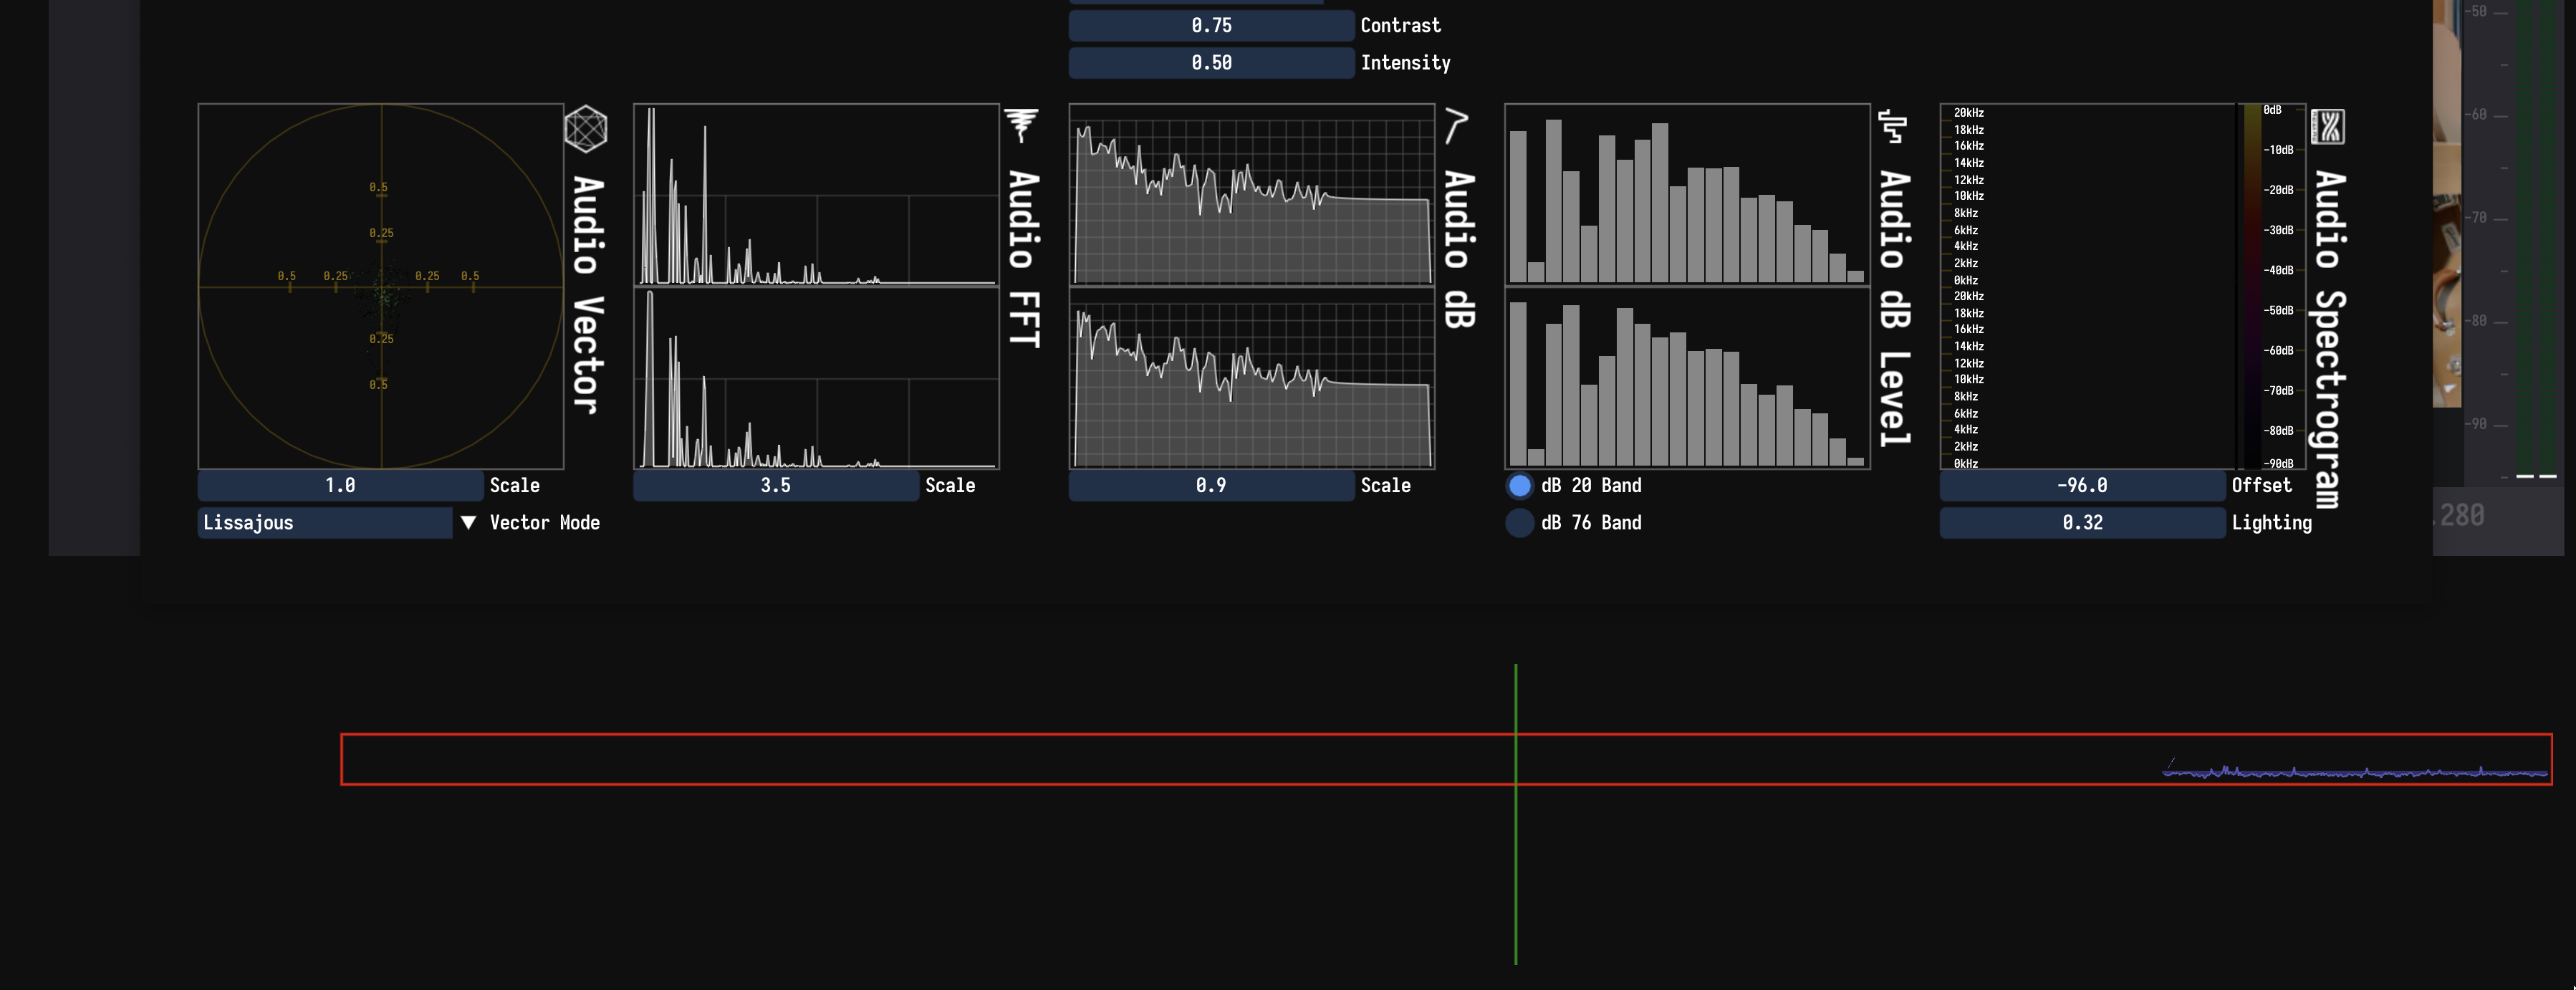Open the Vector Mode dropdown arrow
Image resolution: width=2576 pixels, height=990 pixels.
point(468,523)
